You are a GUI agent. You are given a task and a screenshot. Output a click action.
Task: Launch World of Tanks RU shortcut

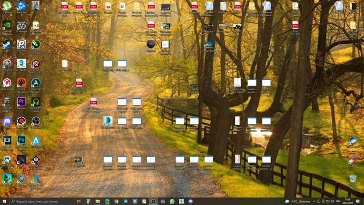click(7, 105)
